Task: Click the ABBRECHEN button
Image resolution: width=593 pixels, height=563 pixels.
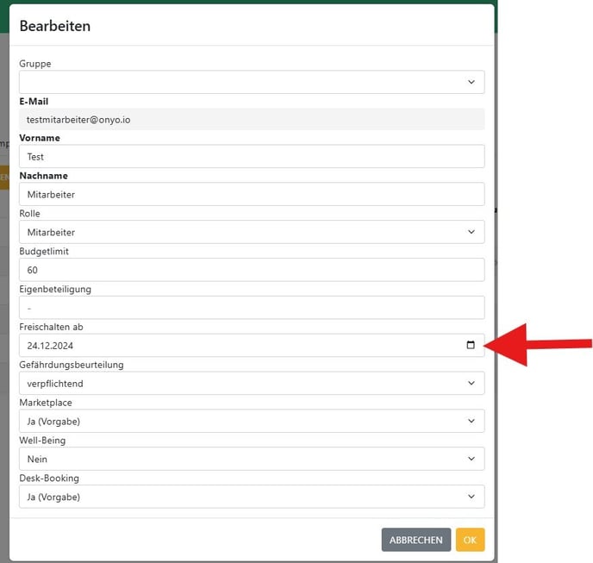Action: tap(416, 540)
